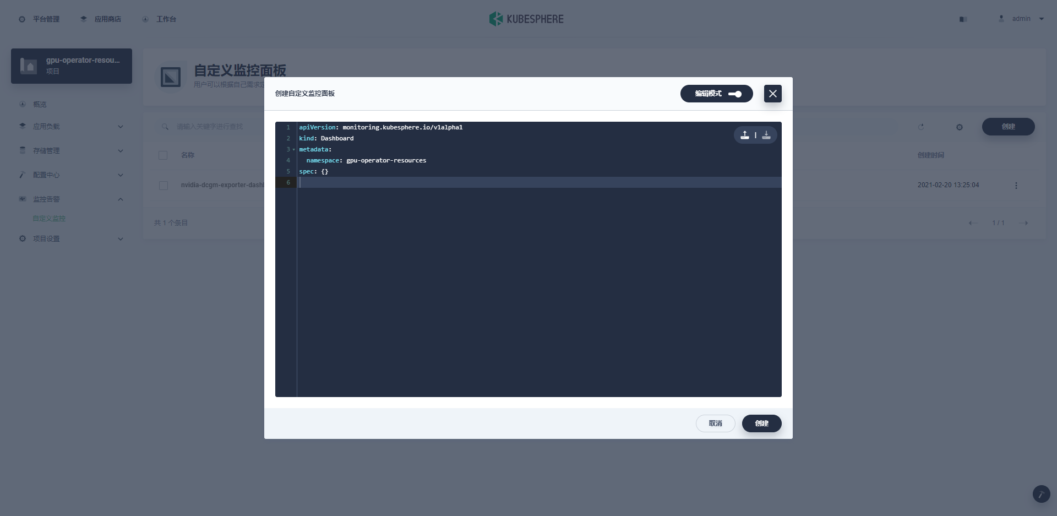
Task: Click the help hammer floating icon
Action: (x=1042, y=494)
